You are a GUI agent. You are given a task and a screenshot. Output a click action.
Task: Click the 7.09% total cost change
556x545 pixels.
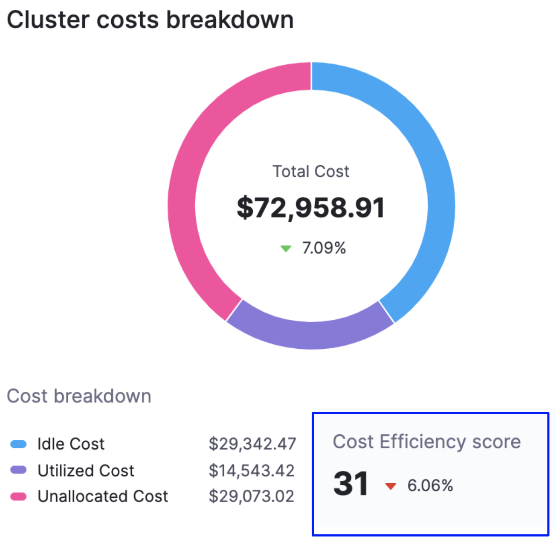[324, 248]
